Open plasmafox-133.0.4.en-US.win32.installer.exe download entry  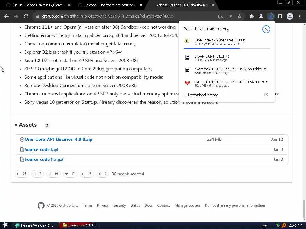(x=227, y=83)
